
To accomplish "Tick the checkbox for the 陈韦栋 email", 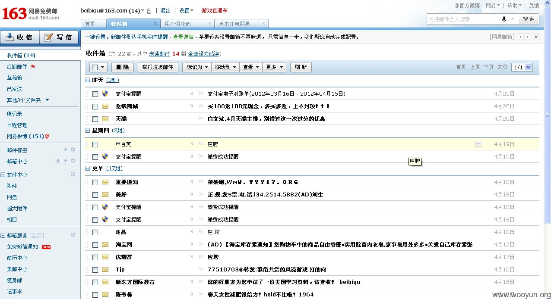I will pos(95,295).
